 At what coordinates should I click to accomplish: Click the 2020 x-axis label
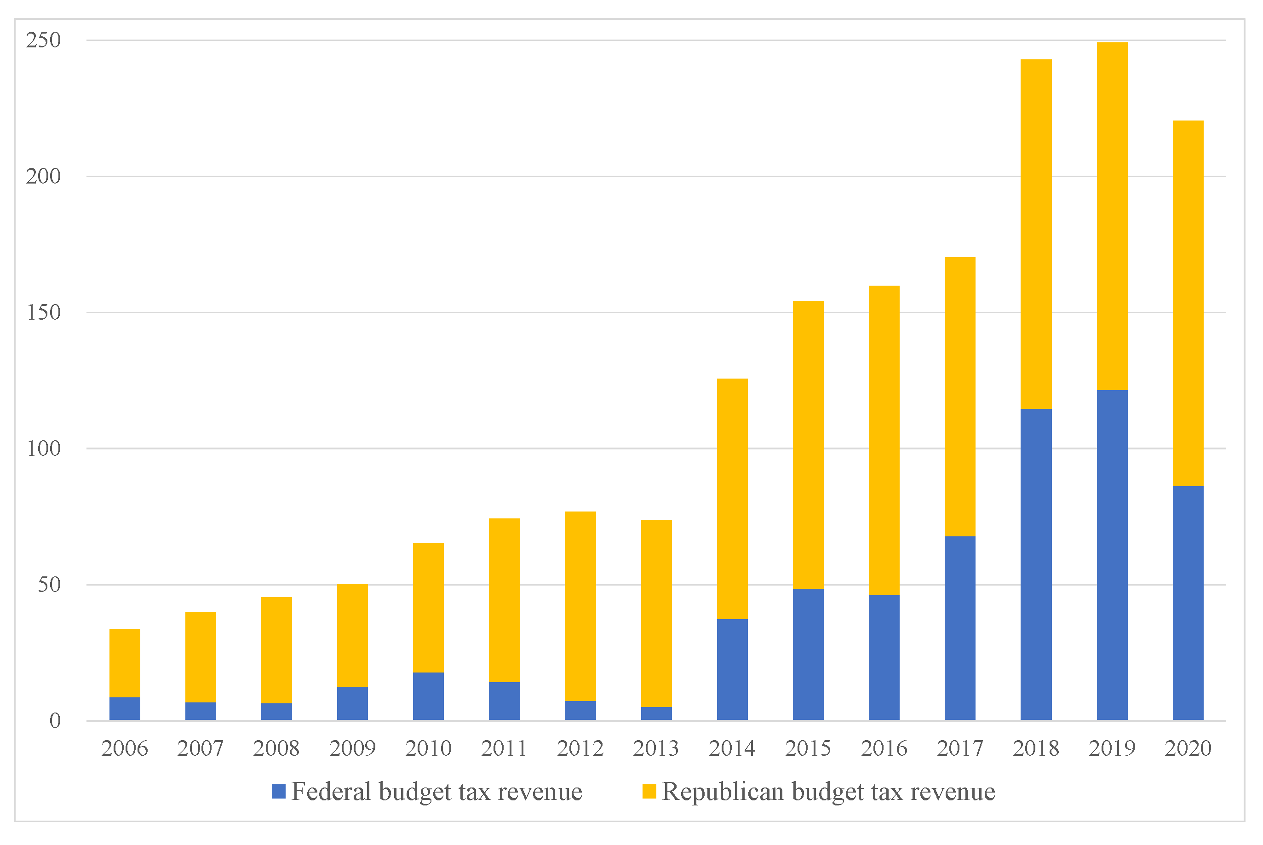tap(1188, 748)
